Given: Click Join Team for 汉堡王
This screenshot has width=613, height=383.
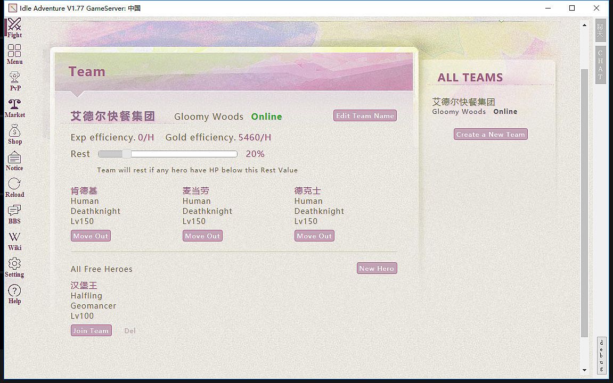Looking at the screenshot, I should coord(91,330).
